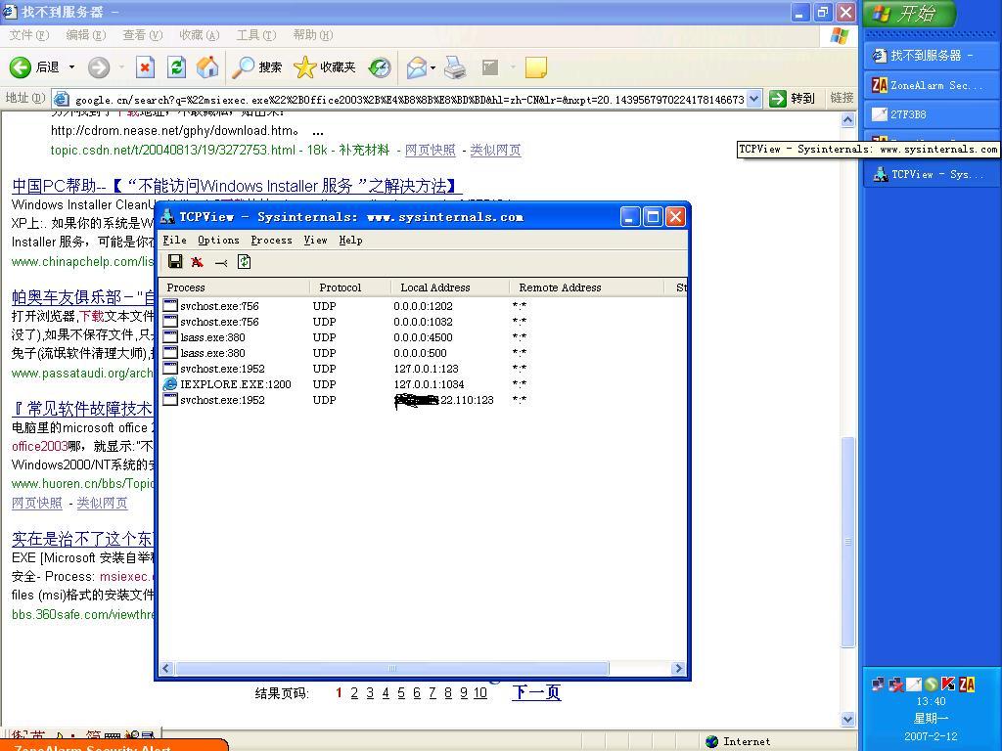This screenshot has width=1002, height=751.
Task: Expand the address bar dropdown
Action: [x=754, y=99]
